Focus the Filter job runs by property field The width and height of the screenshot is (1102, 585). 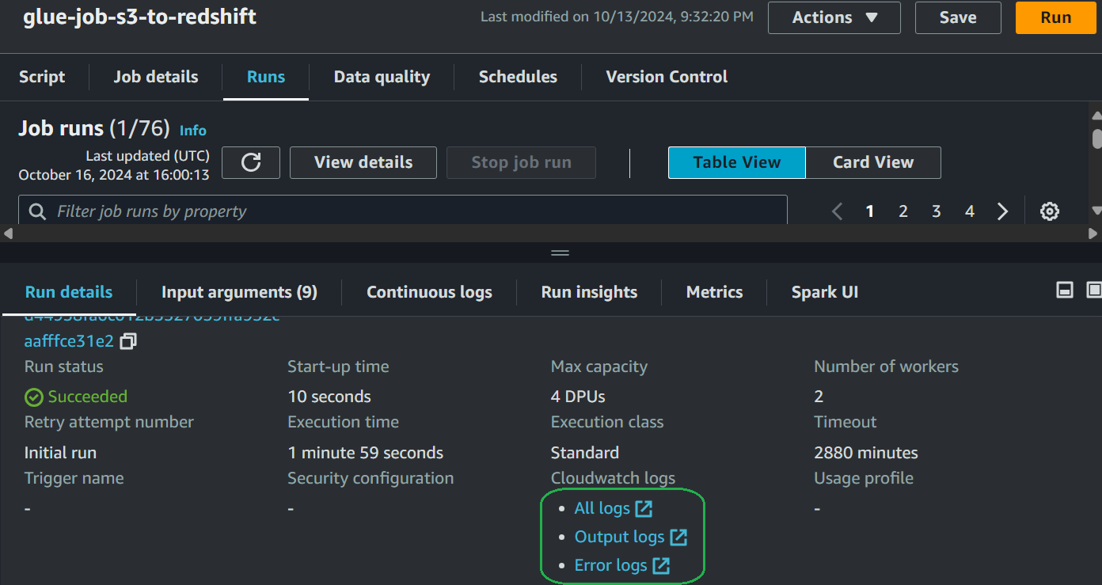point(403,211)
